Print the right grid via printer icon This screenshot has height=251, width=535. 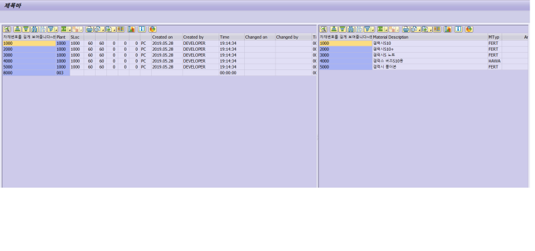406,29
